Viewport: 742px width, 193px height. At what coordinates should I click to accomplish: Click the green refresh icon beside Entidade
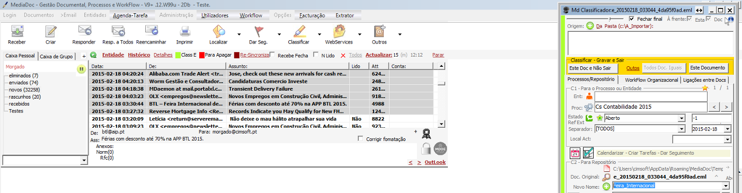coord(93,55)
